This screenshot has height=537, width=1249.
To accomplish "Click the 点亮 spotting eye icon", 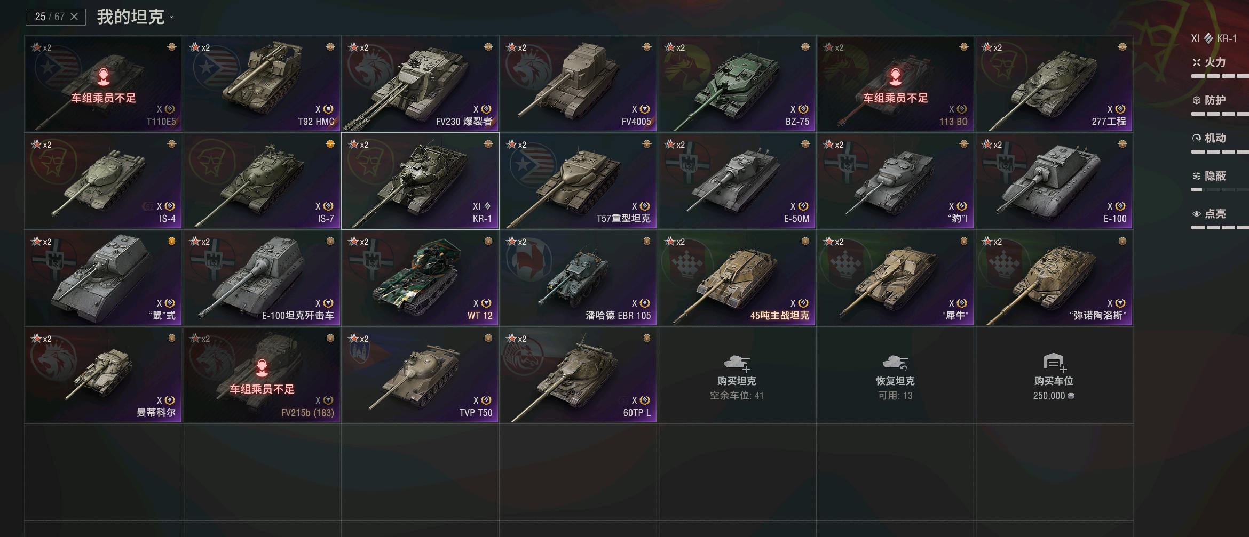I will coord(1197,214).
